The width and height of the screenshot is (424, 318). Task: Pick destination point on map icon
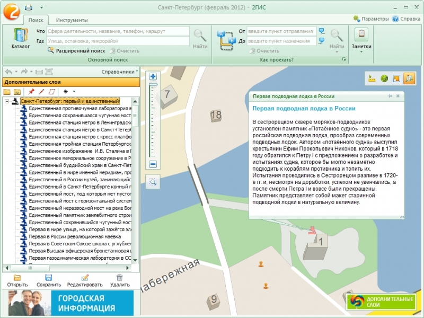click(x=322, y=41)
